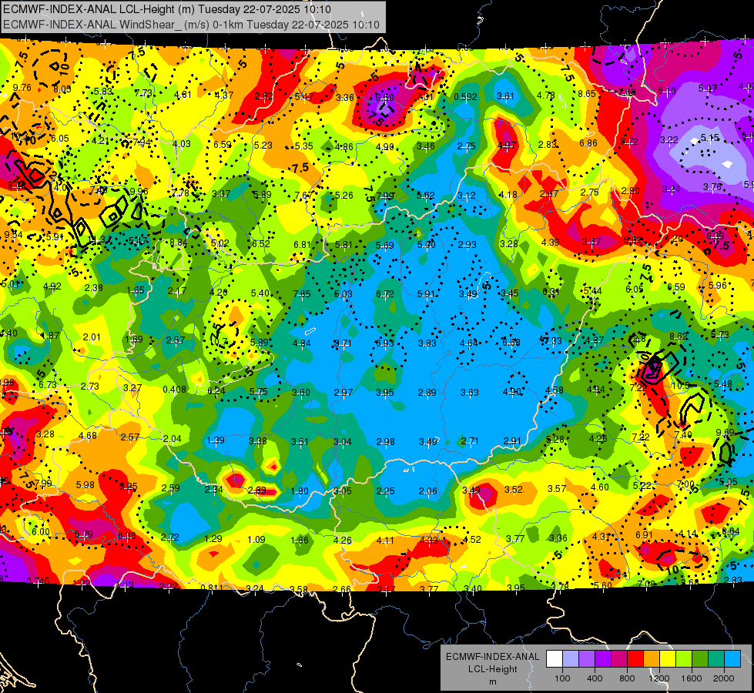Click the wind shear value 6.00
This screenshot has height=693, width=754.
(x=41, y=532)
